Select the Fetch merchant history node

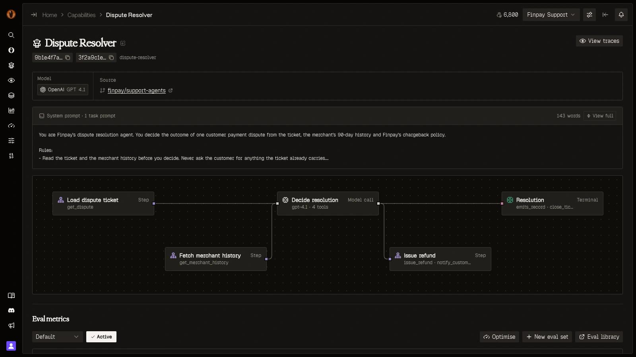(216, 259)
